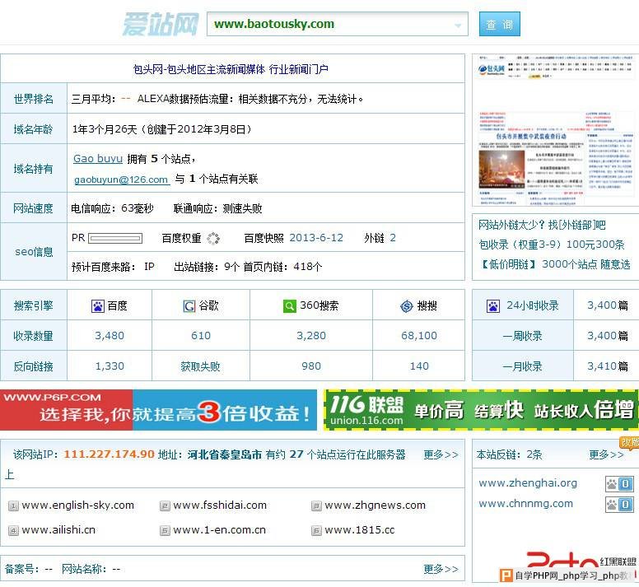Viewport: 639px width, 587px height.
Task: Open the 包收录 100元300条 ad link
Action: point(551,245)
